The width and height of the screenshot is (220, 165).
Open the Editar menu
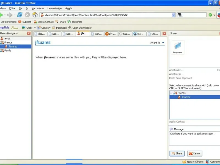click(x=12, y=8)
